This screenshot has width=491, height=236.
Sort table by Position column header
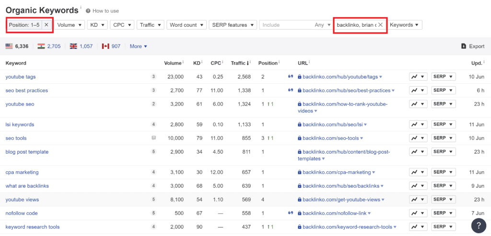point(268,63)
